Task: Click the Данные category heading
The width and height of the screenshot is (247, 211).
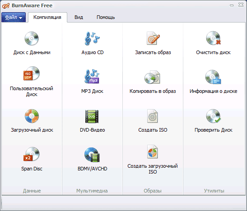Action: [x=32, y=191]
